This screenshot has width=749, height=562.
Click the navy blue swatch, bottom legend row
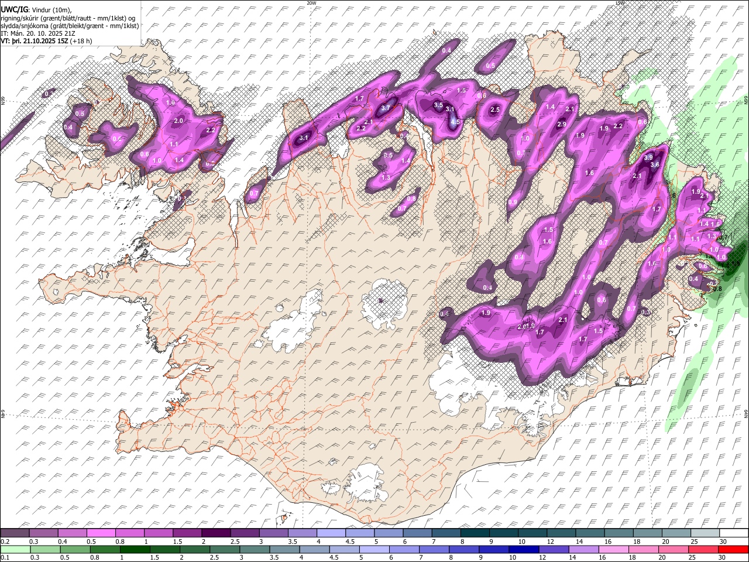click(x=523, y=549)
